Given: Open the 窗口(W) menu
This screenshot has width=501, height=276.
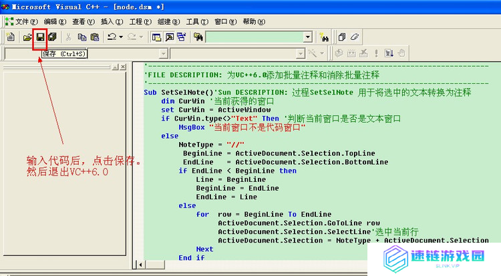Looking at the screenshot, I should [x=226, y=22].
